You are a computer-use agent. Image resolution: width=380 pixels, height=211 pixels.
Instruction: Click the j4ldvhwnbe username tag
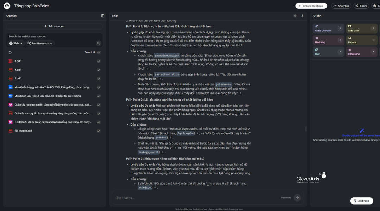[x=223, y=84]
